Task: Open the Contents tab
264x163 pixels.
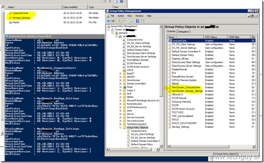Action: 171,31
